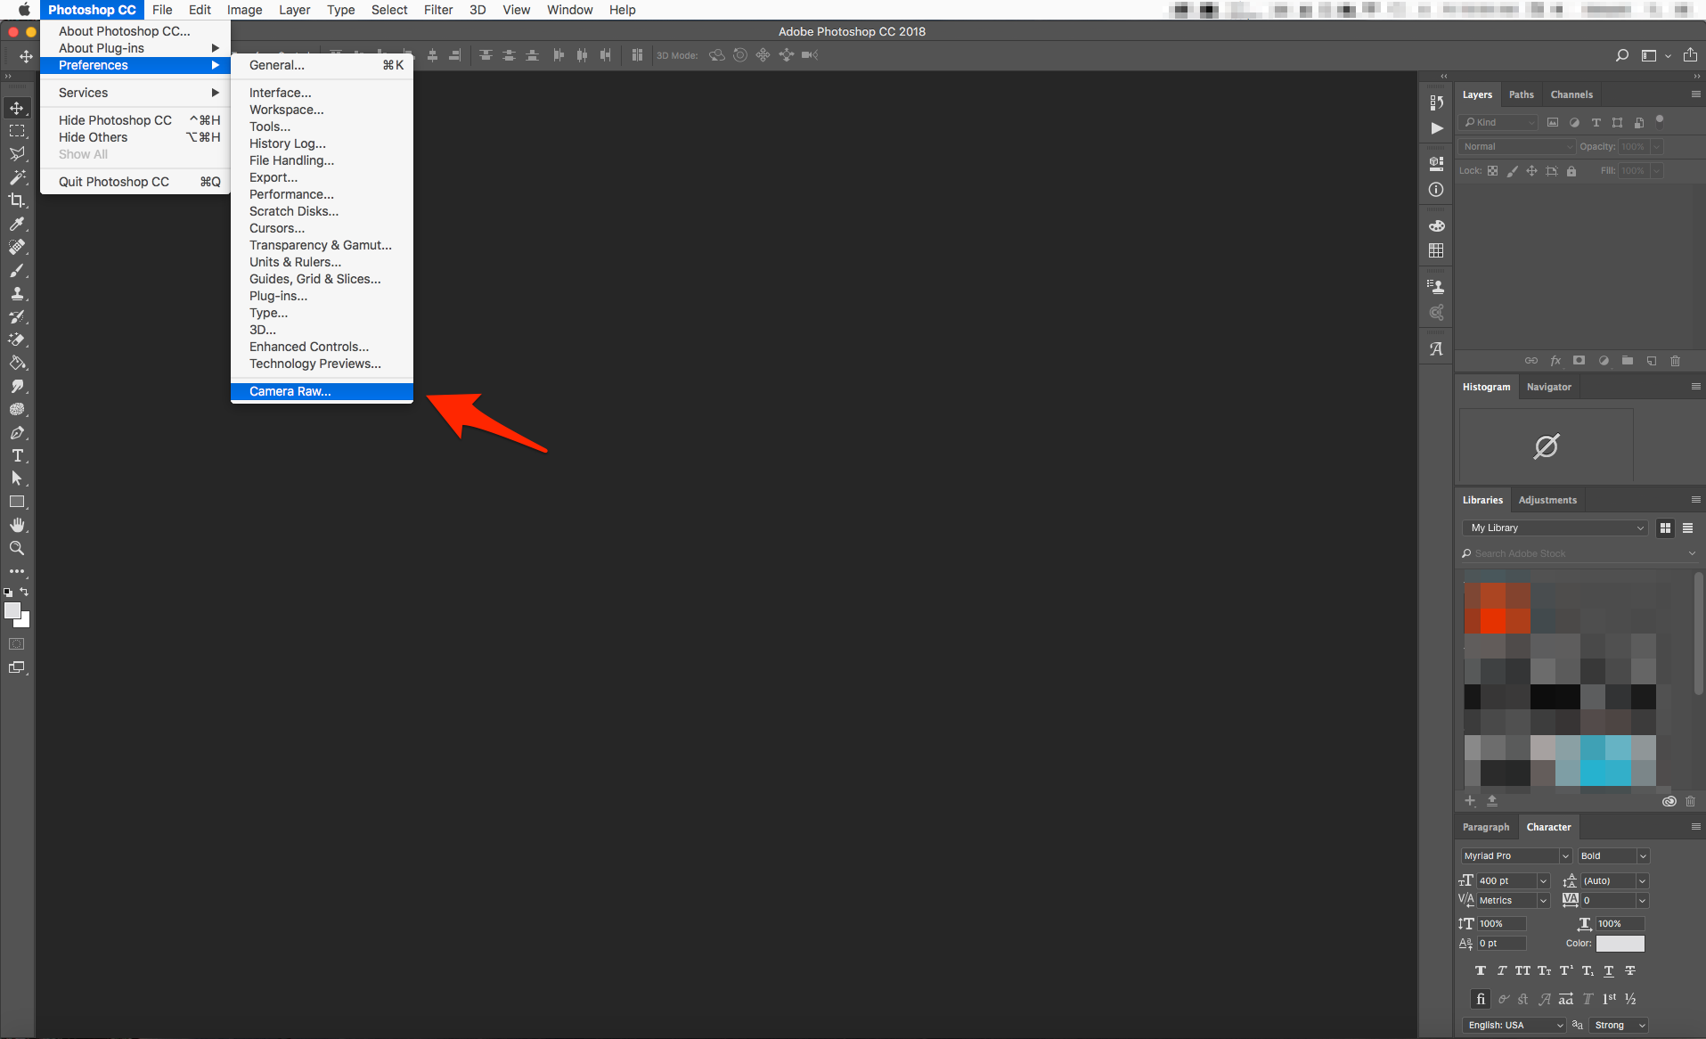This screenshot has width=1706, height=1039.
Task: Open the Normal blend mode dropdown
Action: tap(1518, 147)
